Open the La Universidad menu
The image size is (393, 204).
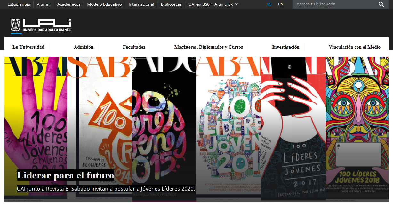click(x=28, y=47)
